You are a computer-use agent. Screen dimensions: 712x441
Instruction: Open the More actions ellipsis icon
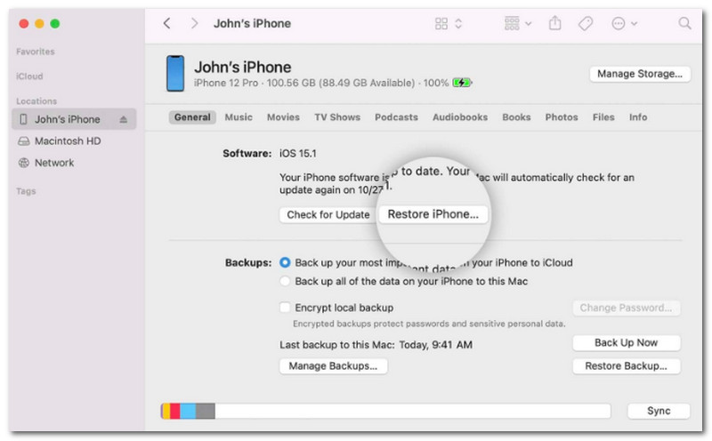click(x=618, y=24)
